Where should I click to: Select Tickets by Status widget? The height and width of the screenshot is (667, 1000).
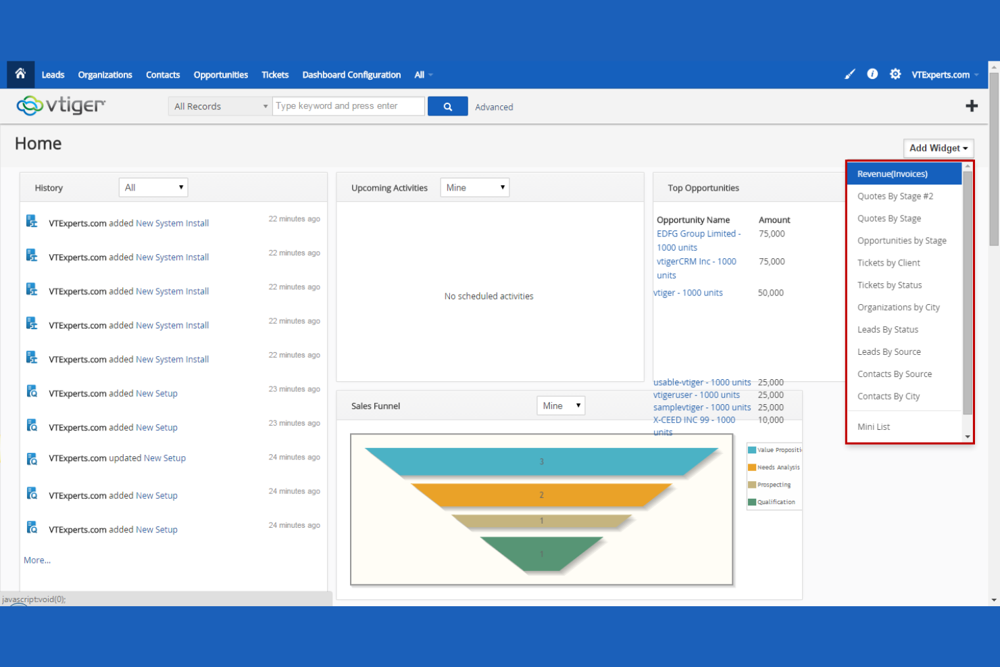tap(904, 285)
